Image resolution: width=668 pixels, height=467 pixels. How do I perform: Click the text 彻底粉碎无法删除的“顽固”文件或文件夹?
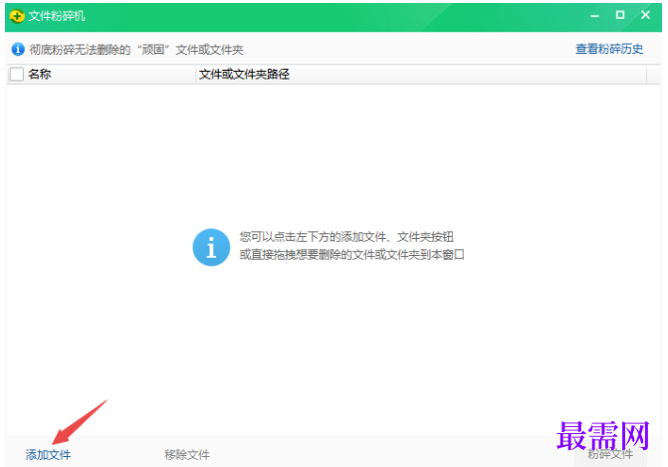[x=136, y=50]
